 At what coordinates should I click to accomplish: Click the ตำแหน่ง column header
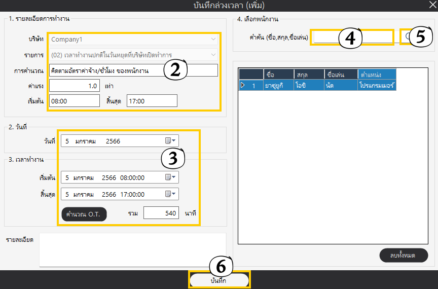tap(377, 75)
